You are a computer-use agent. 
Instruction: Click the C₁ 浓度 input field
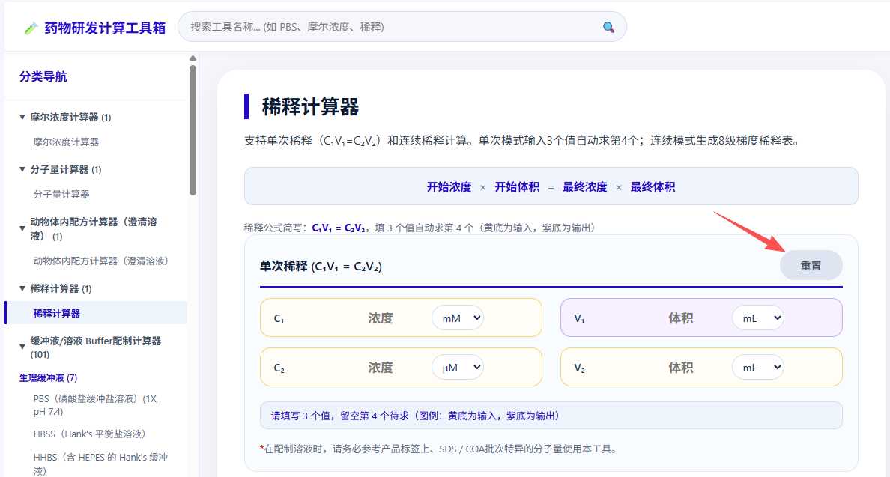(381, 318)
